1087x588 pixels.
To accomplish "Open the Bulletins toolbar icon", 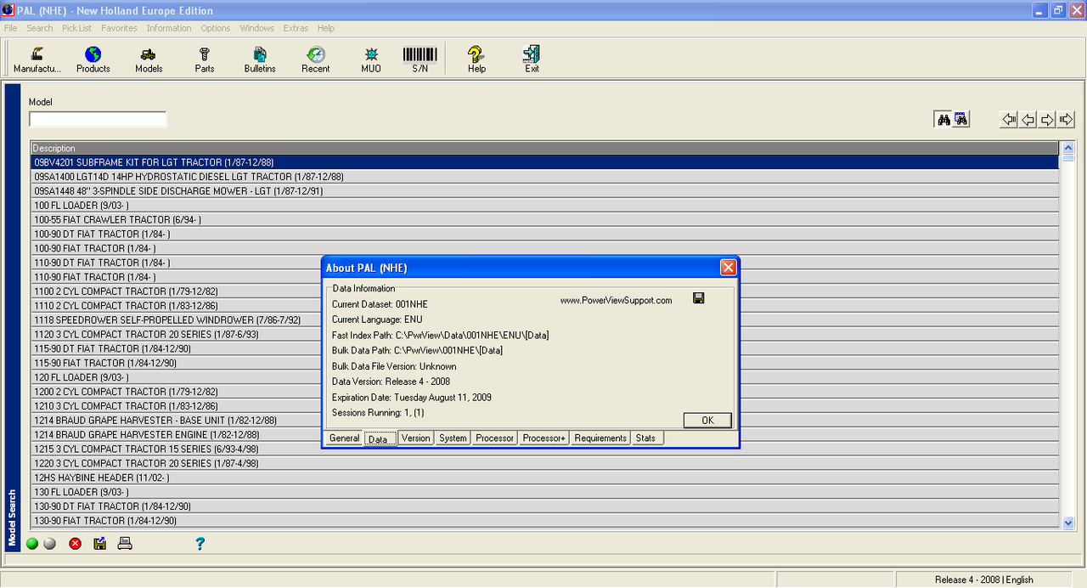I will (x=260, y=59).
